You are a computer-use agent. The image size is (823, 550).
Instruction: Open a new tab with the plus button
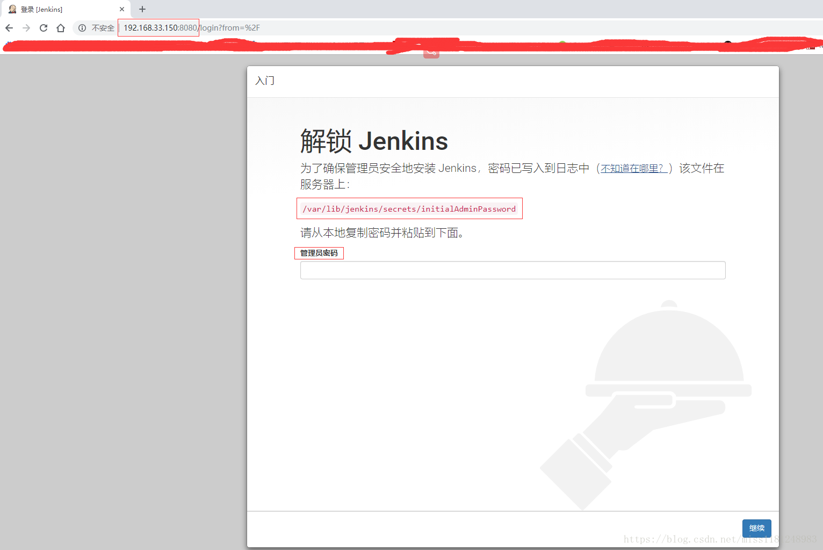tap(142, 9)
